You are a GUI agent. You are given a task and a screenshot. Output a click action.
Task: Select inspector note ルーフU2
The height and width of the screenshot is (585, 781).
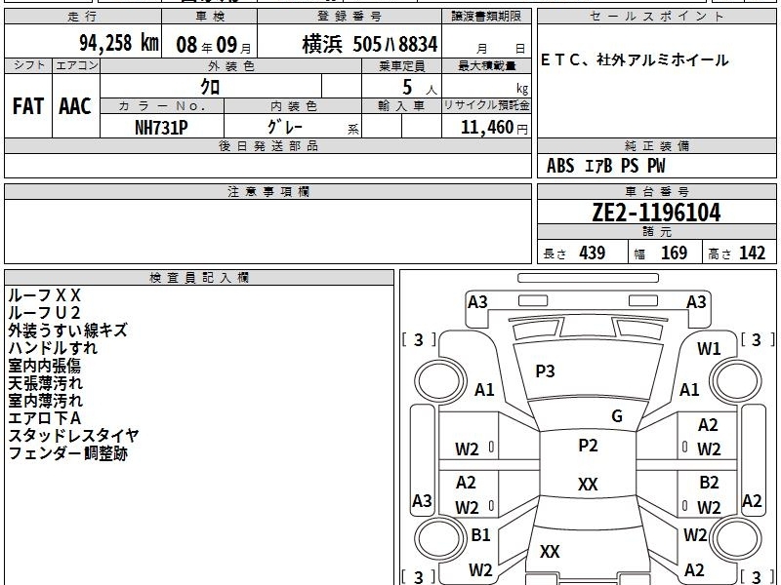44,313
